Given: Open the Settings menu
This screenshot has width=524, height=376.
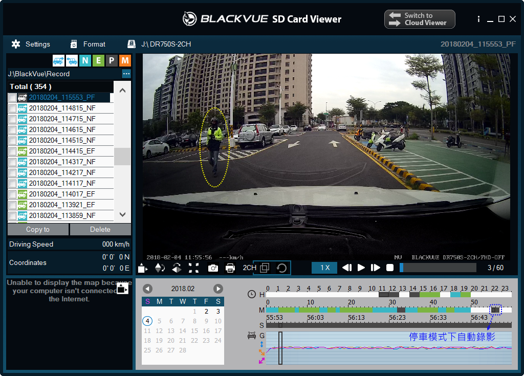Looking at the screenshot, I should [x=31, y=44].
